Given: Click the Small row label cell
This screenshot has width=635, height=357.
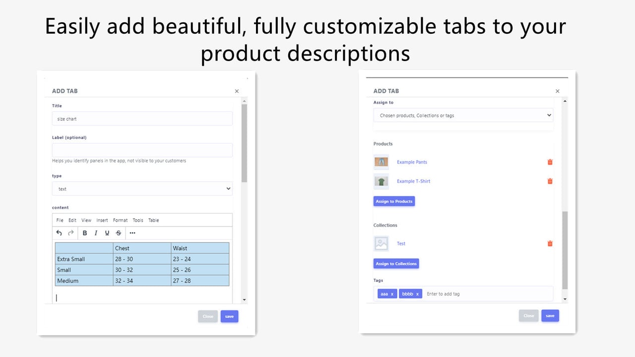Looking at the screenshot, I should [x=84, y=270].
